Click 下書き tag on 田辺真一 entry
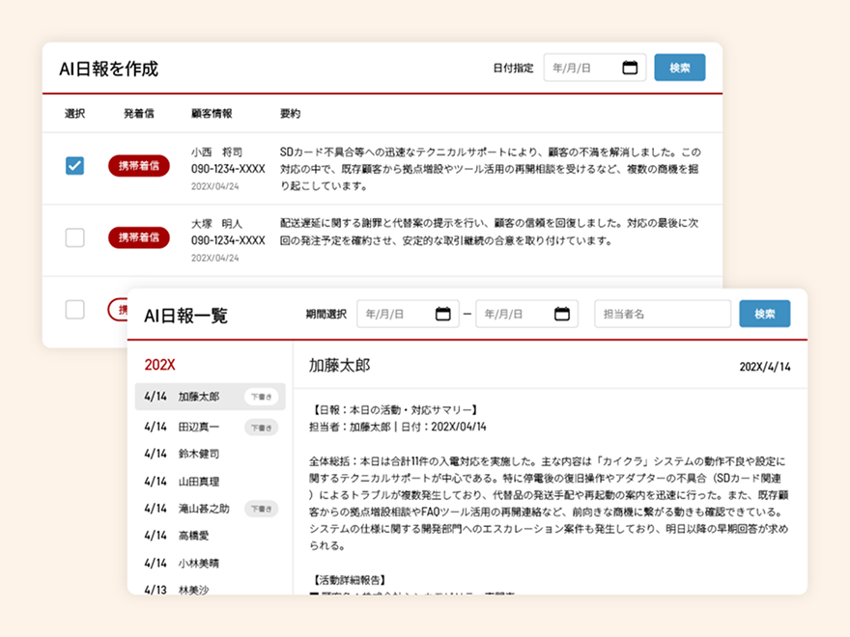The image size is (850, 637). (x=262, y=428)
